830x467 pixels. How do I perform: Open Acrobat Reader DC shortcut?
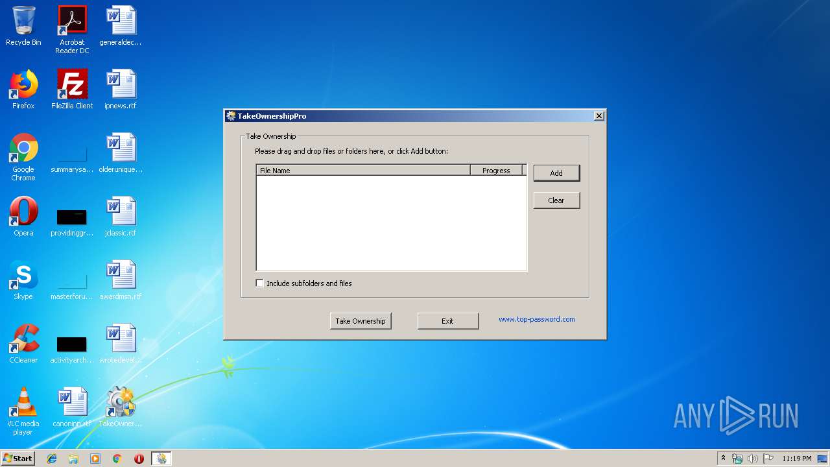[x=72, y=30]
